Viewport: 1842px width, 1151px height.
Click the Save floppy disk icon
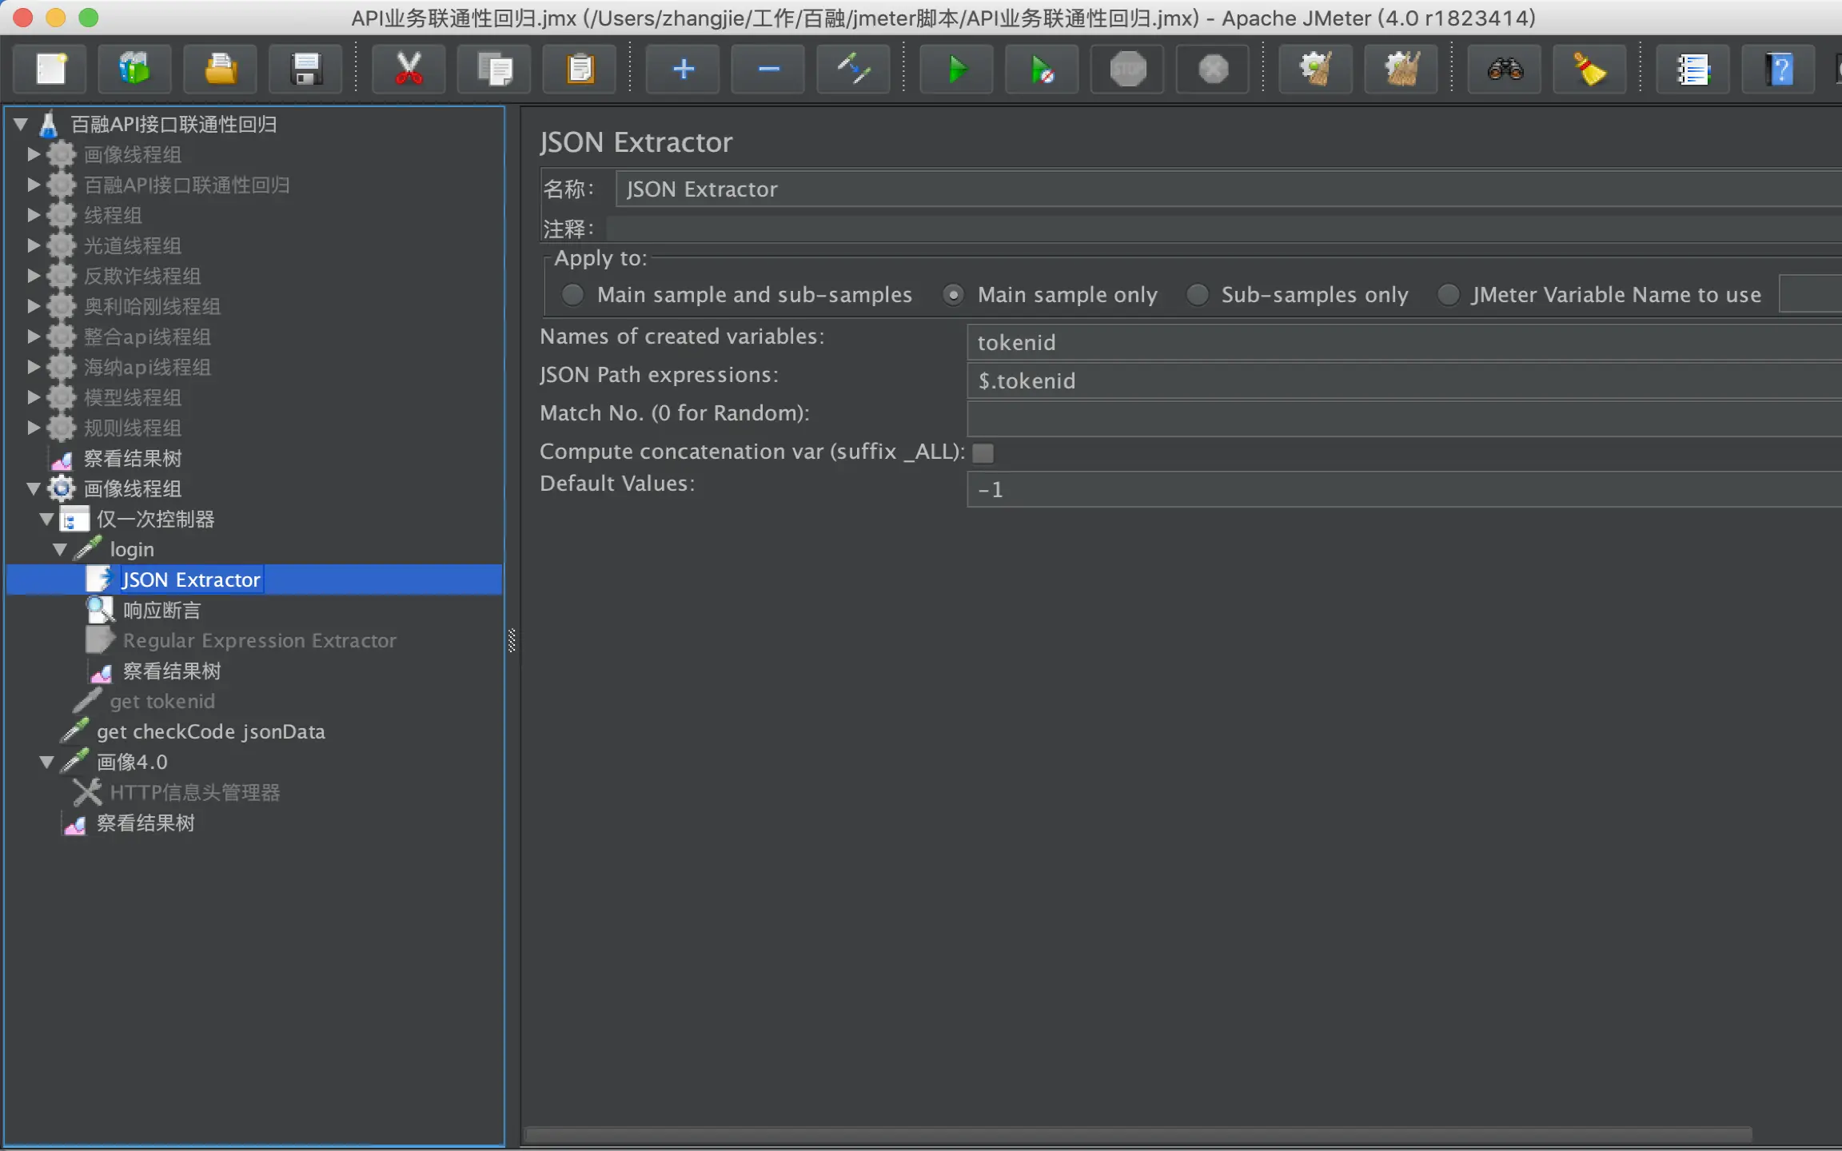pyautogui.click(x=306, y=70)
